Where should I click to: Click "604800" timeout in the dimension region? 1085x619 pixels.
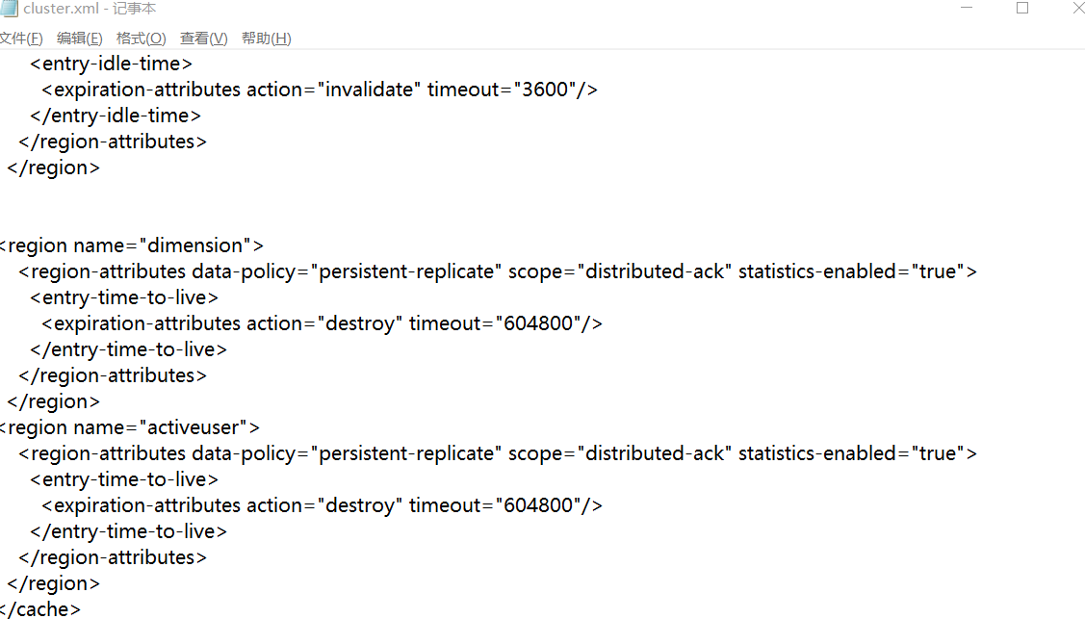539,323
